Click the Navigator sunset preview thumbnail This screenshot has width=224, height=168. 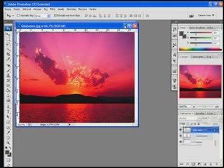click(200, 82)
